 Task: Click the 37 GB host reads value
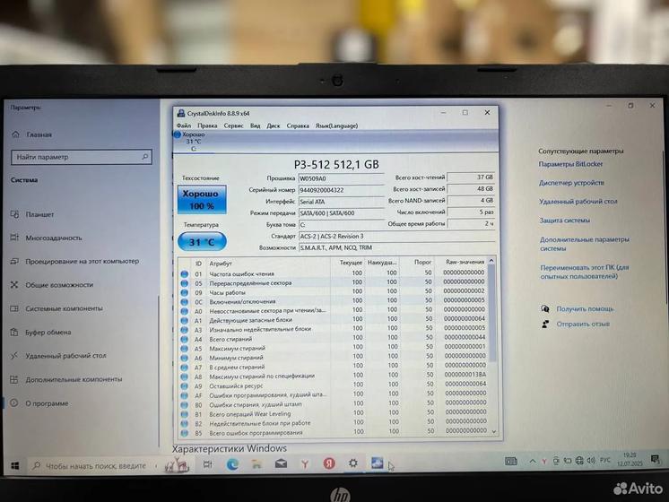coord(471,177)
